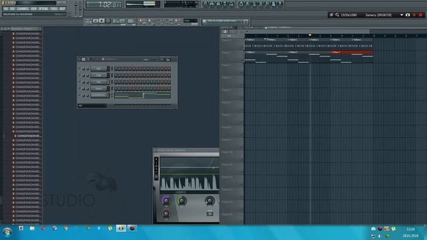Click Clap channel pan knob
The image size is (427, 240).
tap(83, 75)
